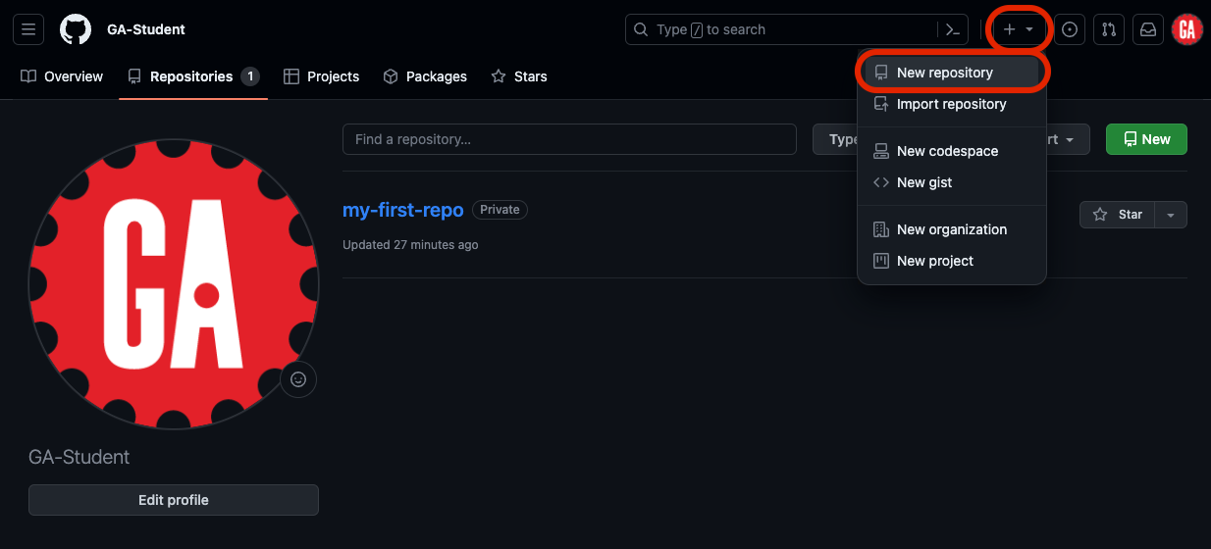Click the green New button
Viewport: 1211px width, 549px height.
coord(1146,139)
